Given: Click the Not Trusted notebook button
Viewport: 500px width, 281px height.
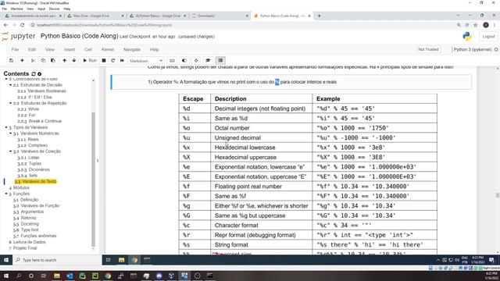Looking at the screenshot, I should 428,49.
